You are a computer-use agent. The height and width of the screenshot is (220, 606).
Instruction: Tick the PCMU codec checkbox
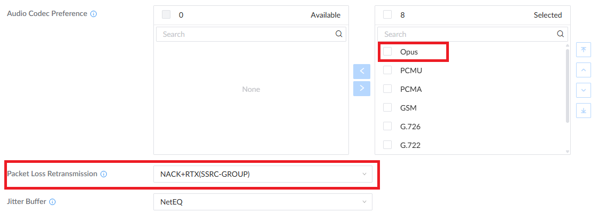(x=387, y=70)
